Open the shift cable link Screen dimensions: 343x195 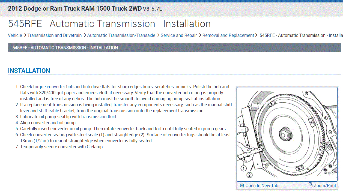(49, 111)
